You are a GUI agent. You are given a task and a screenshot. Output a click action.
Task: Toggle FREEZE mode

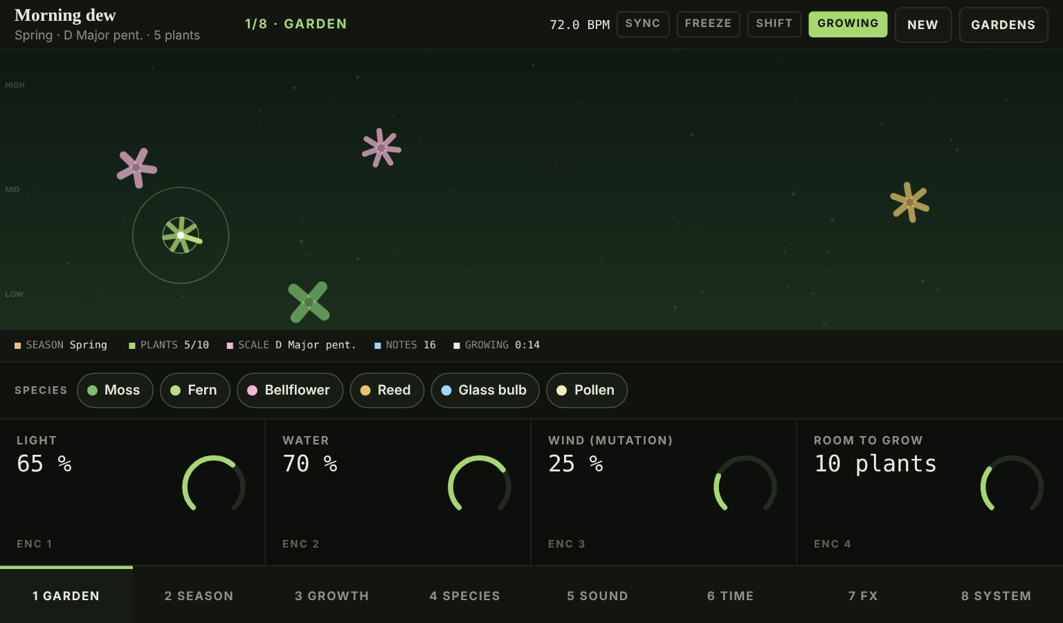pyautogui.click(x=708, y=24)
